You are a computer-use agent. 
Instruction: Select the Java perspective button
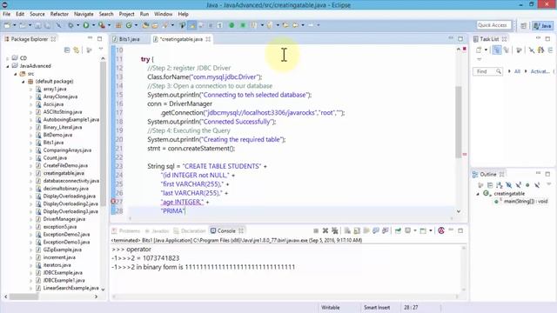tap(542, 25)
